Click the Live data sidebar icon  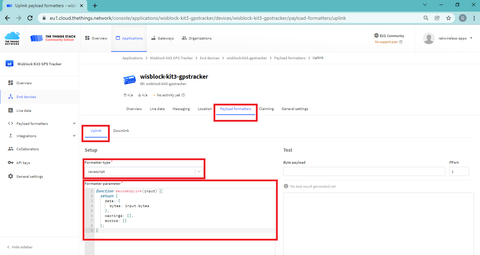point(10,110)
